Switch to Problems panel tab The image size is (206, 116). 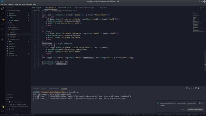pyautogui.click(x=36, y=88)
